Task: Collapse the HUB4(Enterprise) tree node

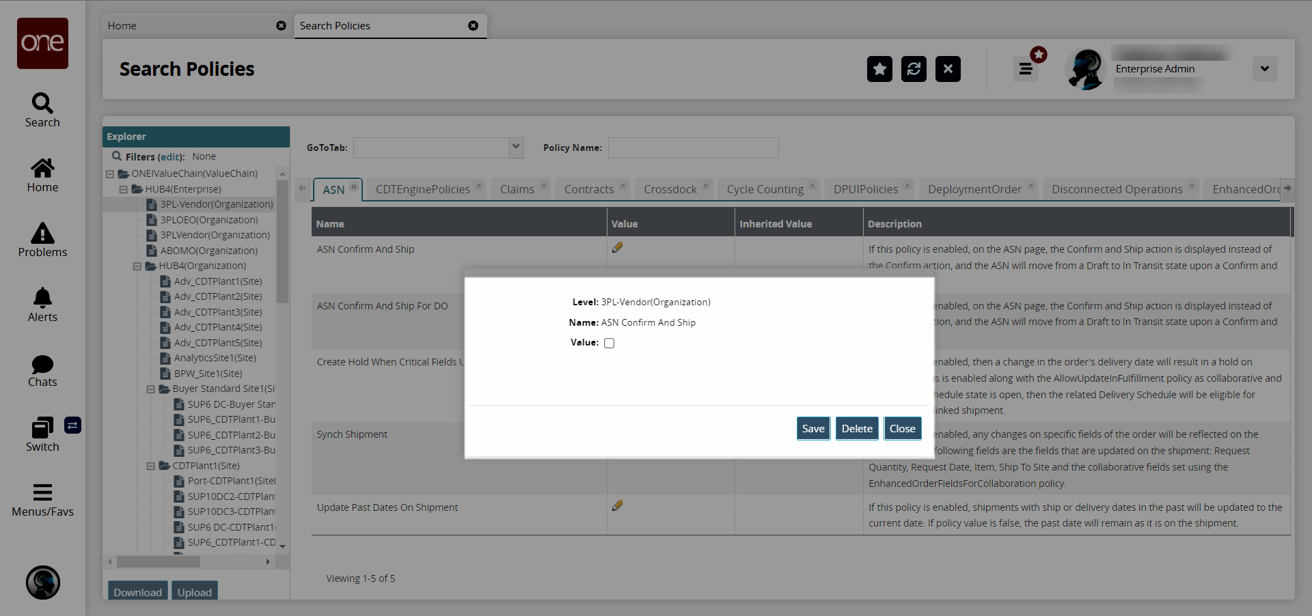Action: pyautogui.click(x=124, y=189)
